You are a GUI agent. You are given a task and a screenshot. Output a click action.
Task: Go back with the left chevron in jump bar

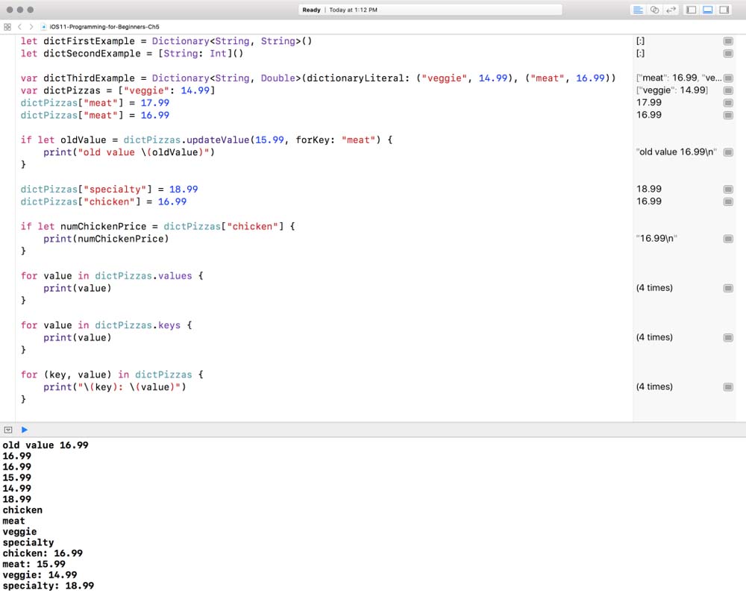(x=20, y=26)
